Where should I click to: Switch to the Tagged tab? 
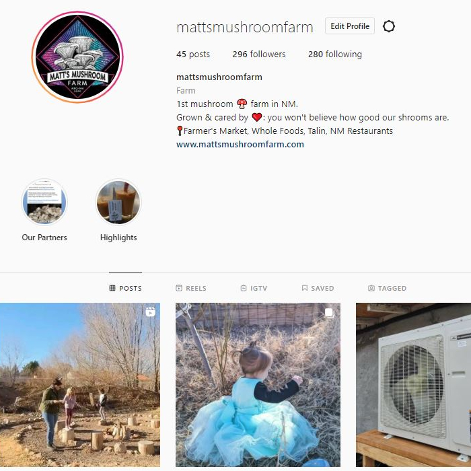[x=387, y=288]
